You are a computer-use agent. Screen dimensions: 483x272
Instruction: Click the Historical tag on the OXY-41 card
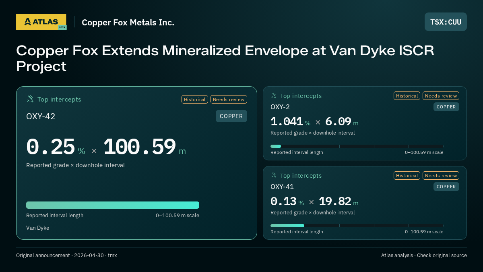tap(407, 176)
